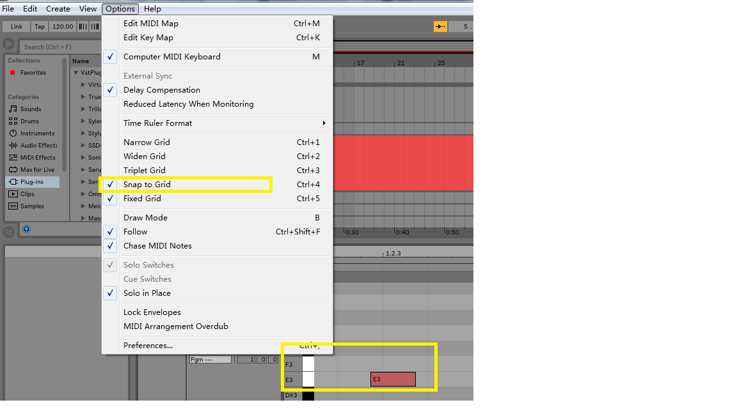The image size is (737, 414).
Task: Select Audio Effects in the browser
Action: (38, 146)
